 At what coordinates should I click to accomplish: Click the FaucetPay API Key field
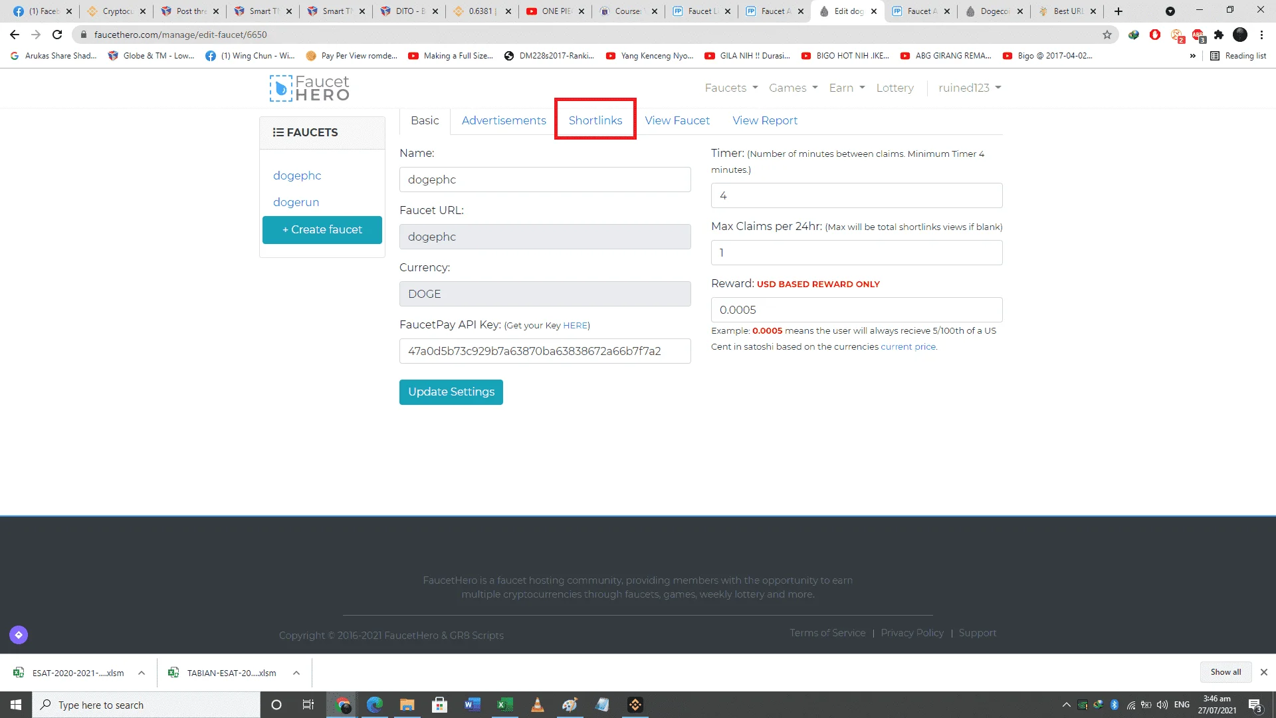click(545, 351)
